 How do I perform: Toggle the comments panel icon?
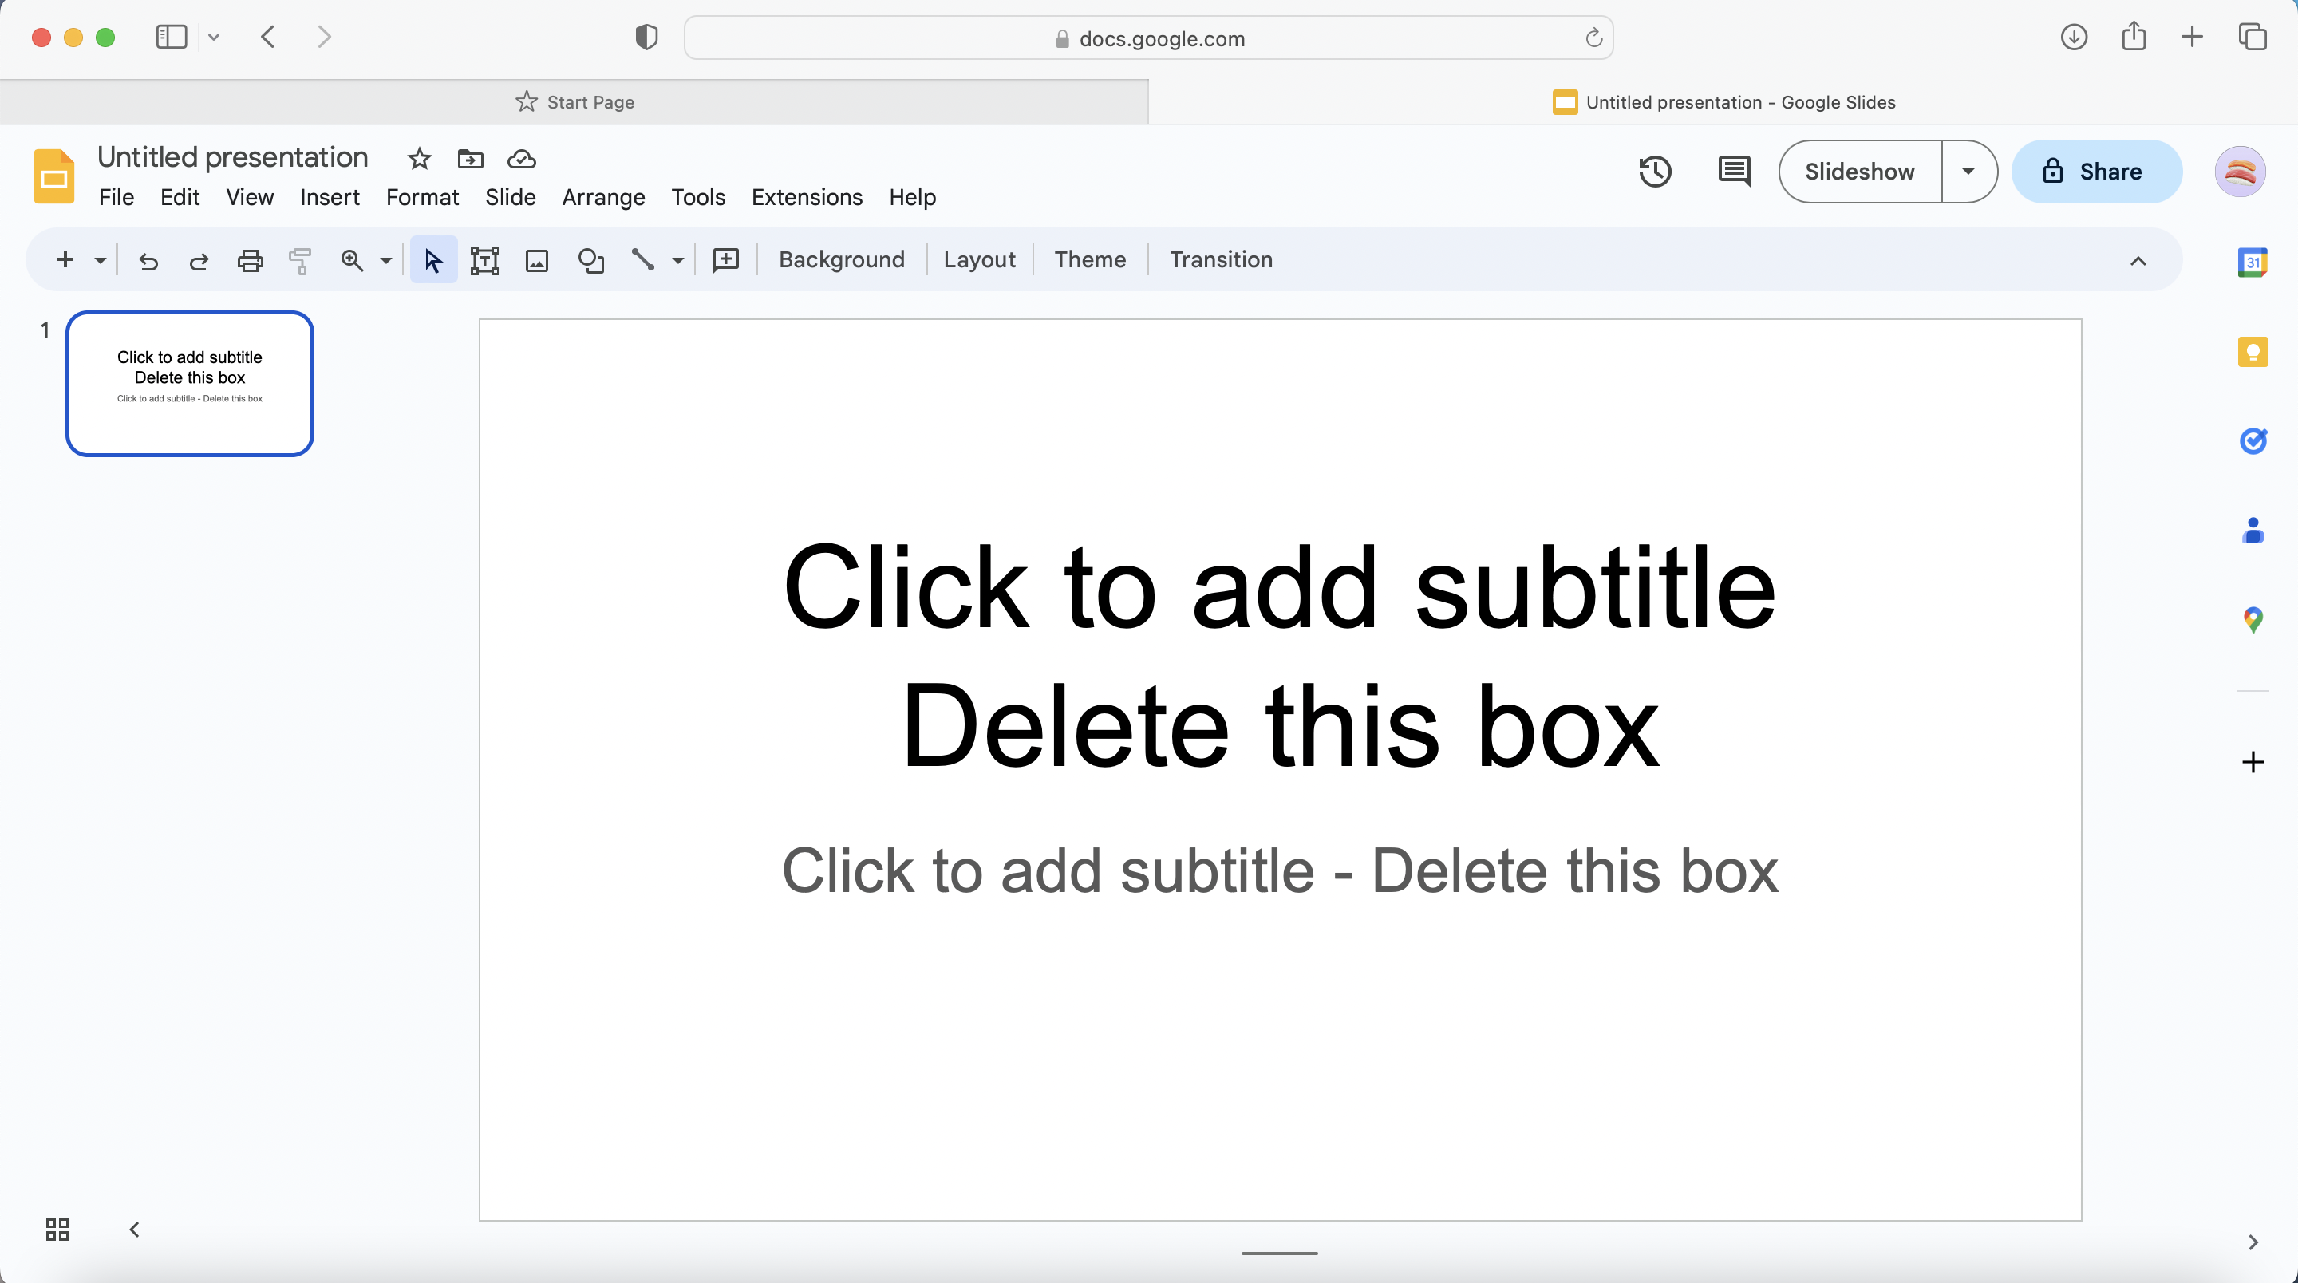[1733, 171]
